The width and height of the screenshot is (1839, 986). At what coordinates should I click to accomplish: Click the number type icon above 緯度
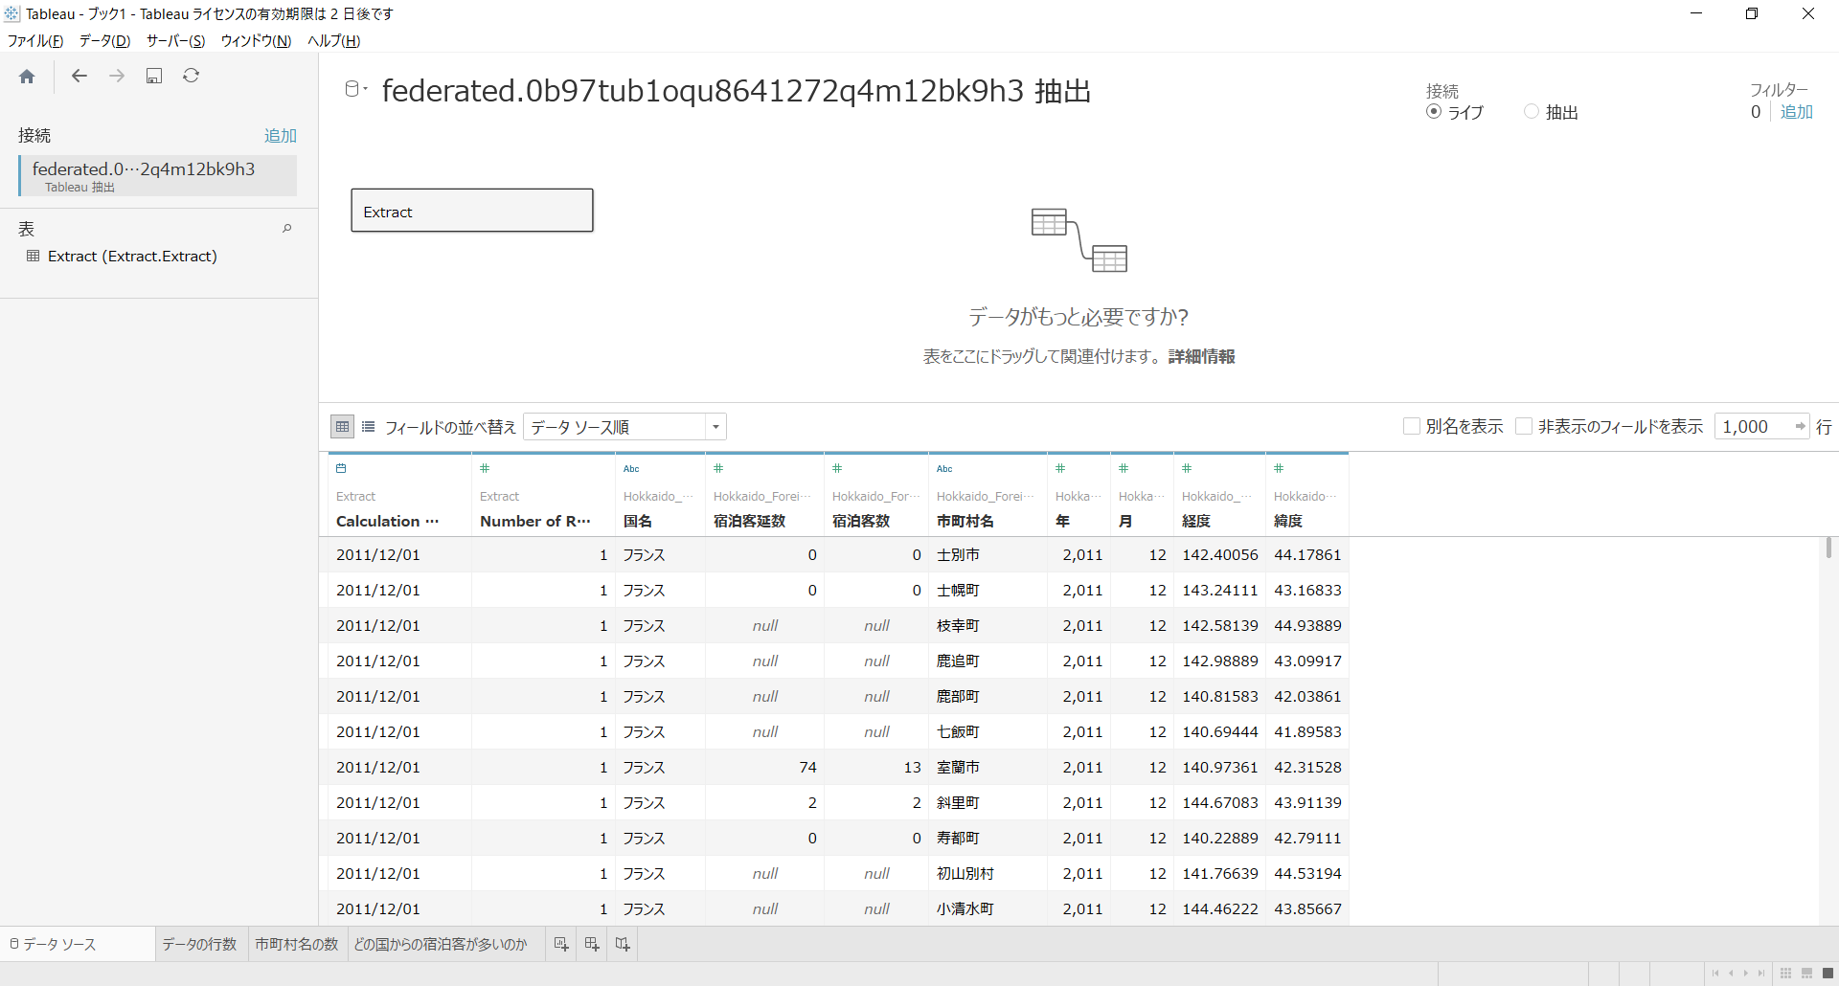point(1279,468)
